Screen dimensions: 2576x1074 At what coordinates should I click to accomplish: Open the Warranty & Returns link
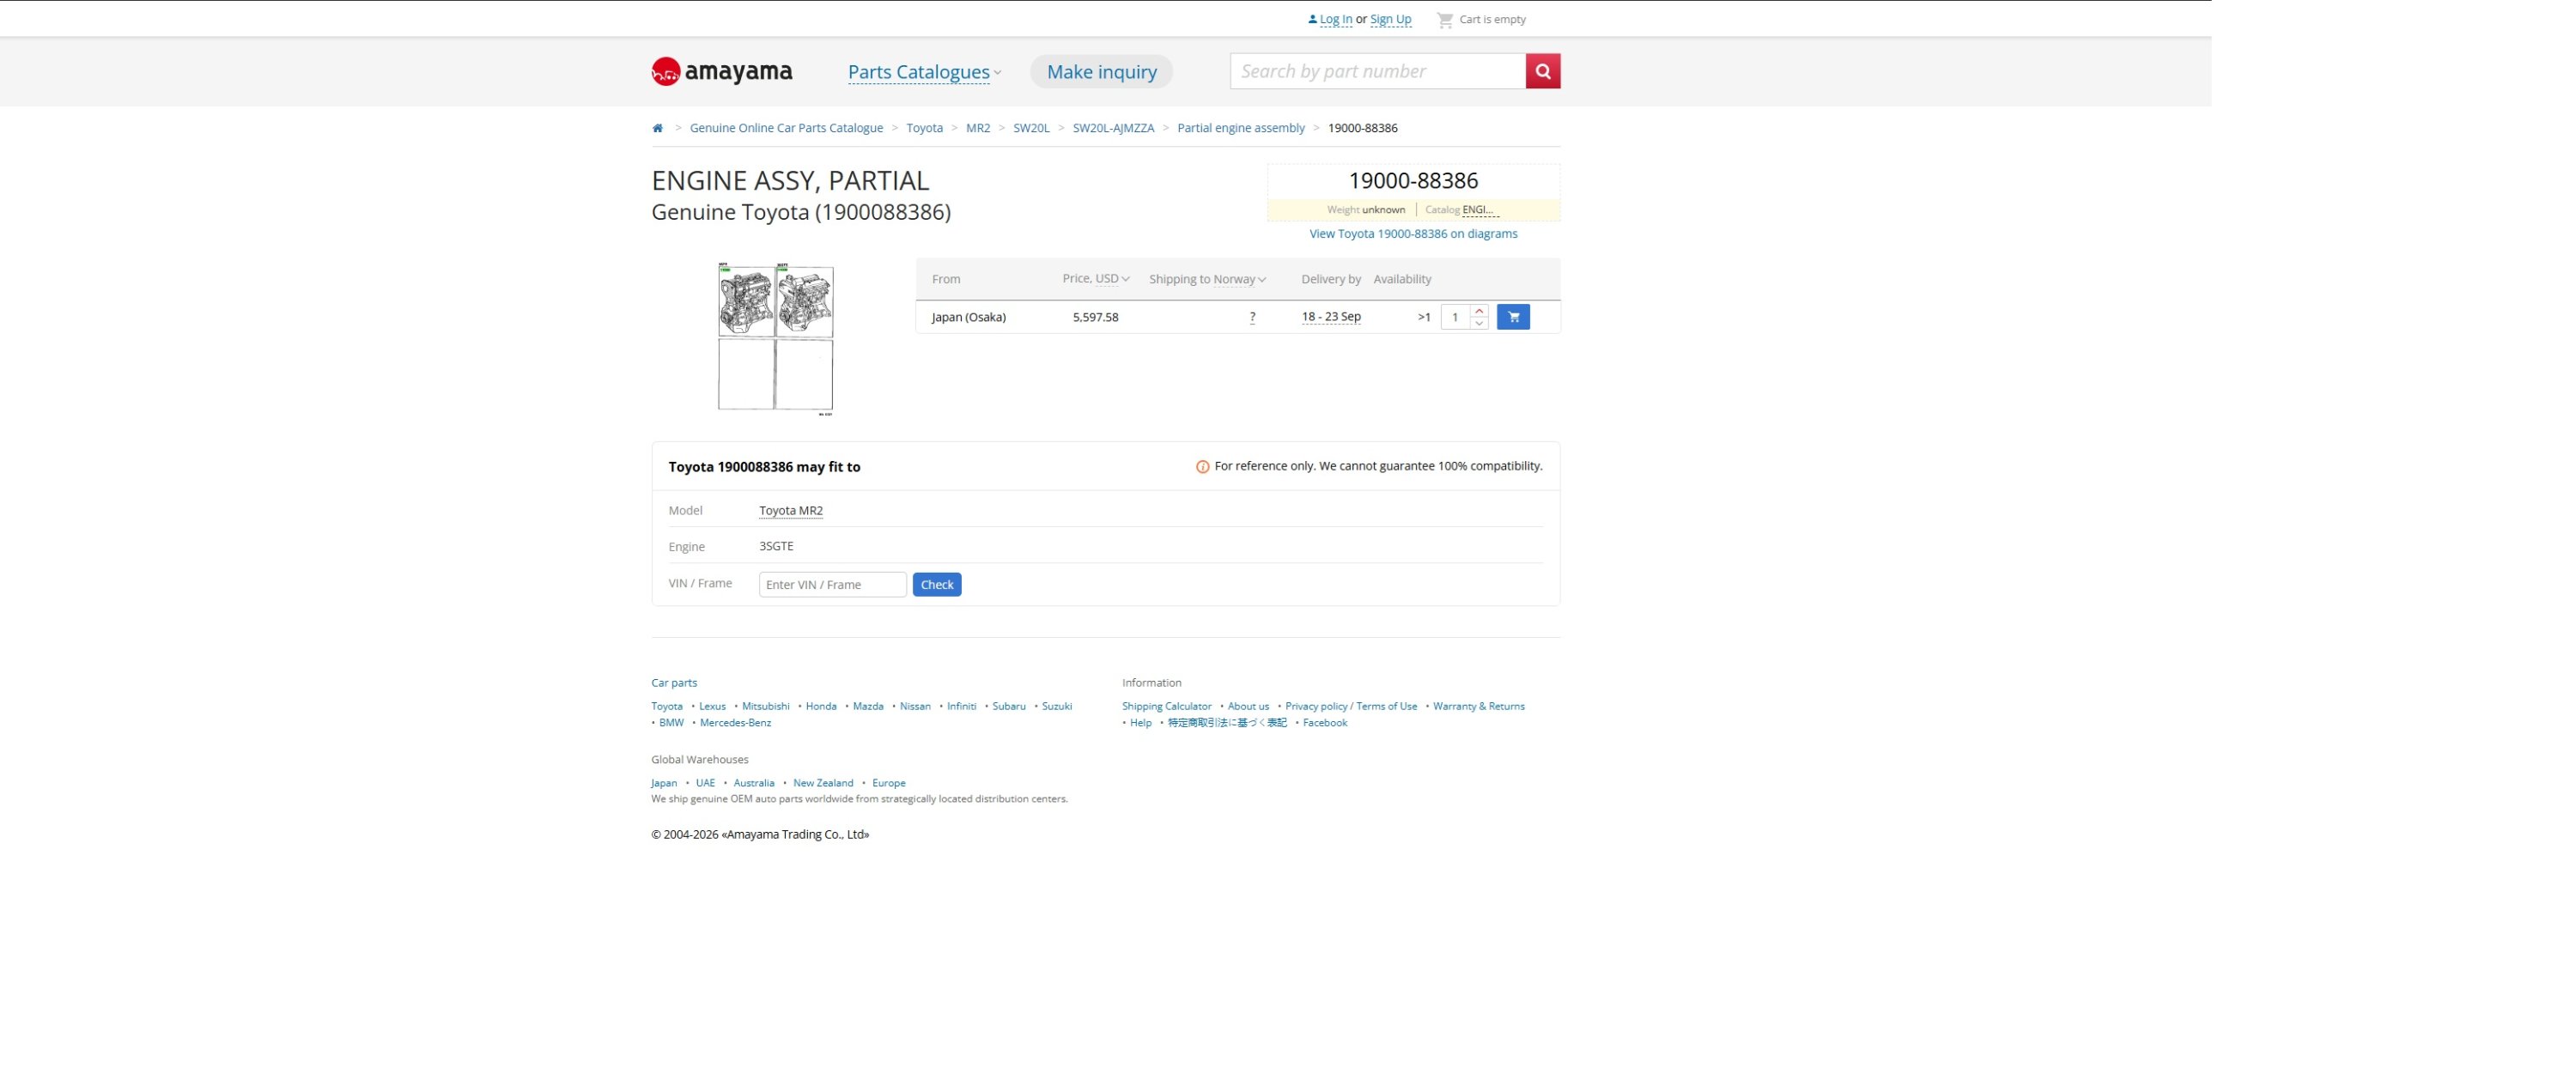(x=1478, y=706)
